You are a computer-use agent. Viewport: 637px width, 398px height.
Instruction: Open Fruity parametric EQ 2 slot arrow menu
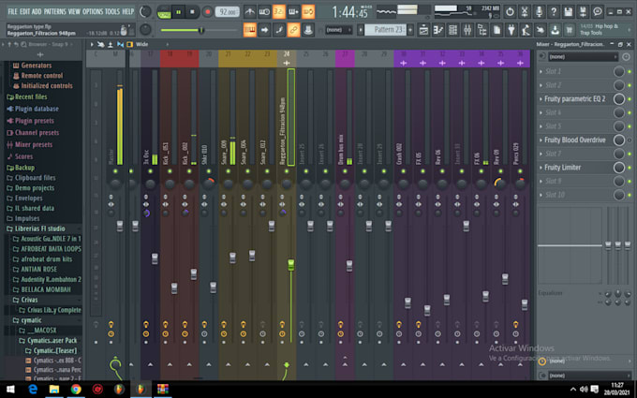[x=541, y=98]
